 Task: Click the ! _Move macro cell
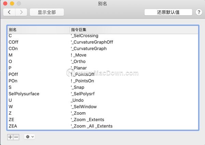tap(79, 55)
